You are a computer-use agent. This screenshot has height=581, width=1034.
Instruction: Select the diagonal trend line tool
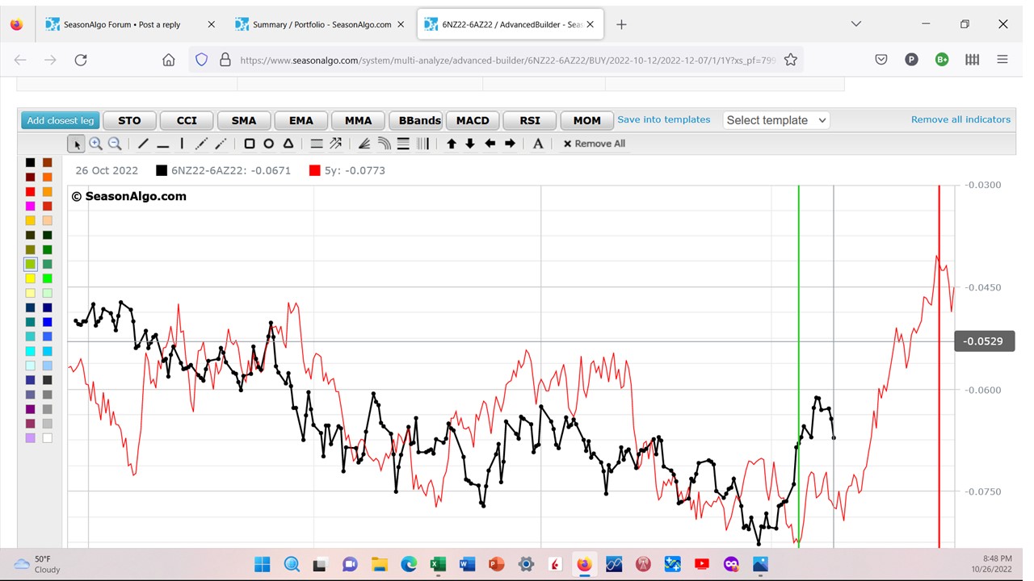[x=143, y=144]
